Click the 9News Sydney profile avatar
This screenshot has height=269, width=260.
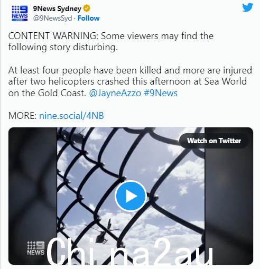tap(20, 14)
